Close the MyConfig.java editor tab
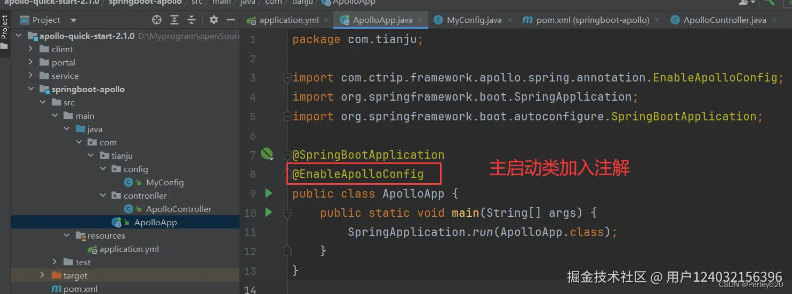Image resolution: width=792 pixels, height=294 pixels. click(x=510, y=20)
